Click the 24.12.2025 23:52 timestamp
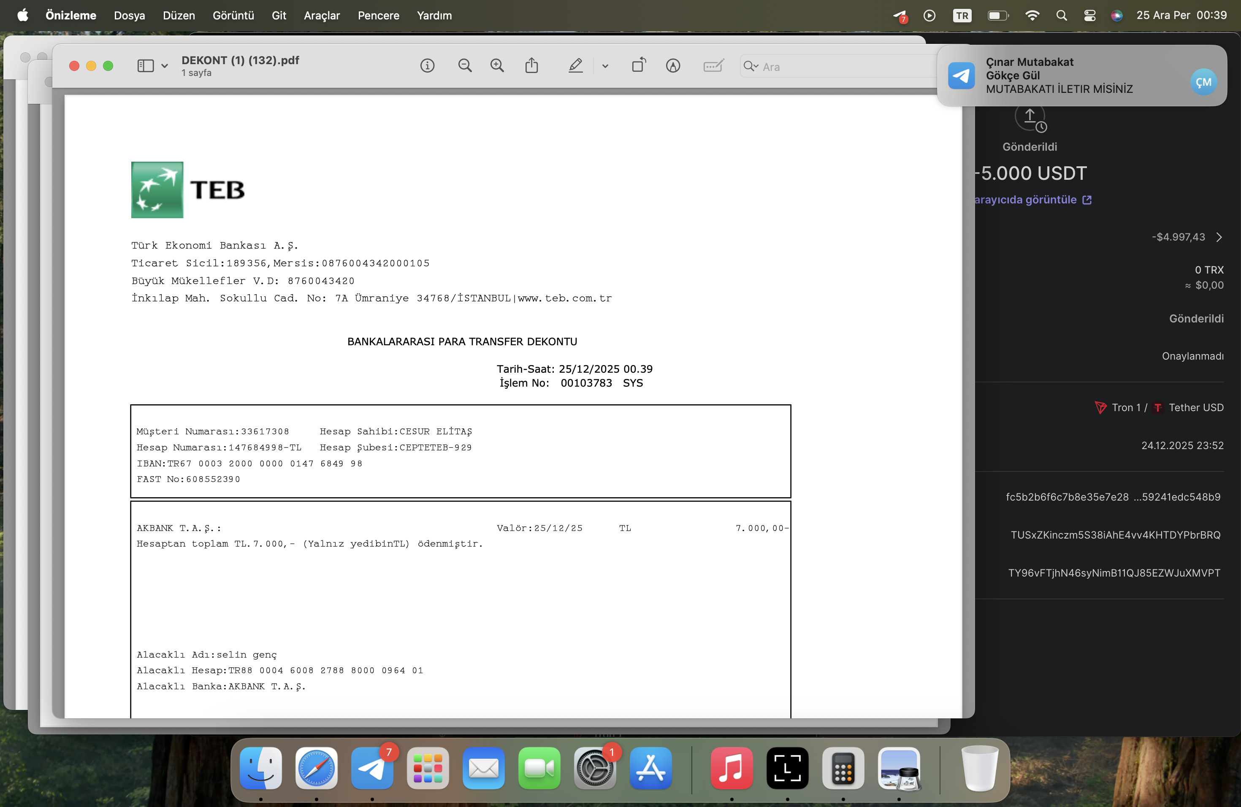Image resolution: width=1241 pixels, height=807 pixels. coord(1182,446)
